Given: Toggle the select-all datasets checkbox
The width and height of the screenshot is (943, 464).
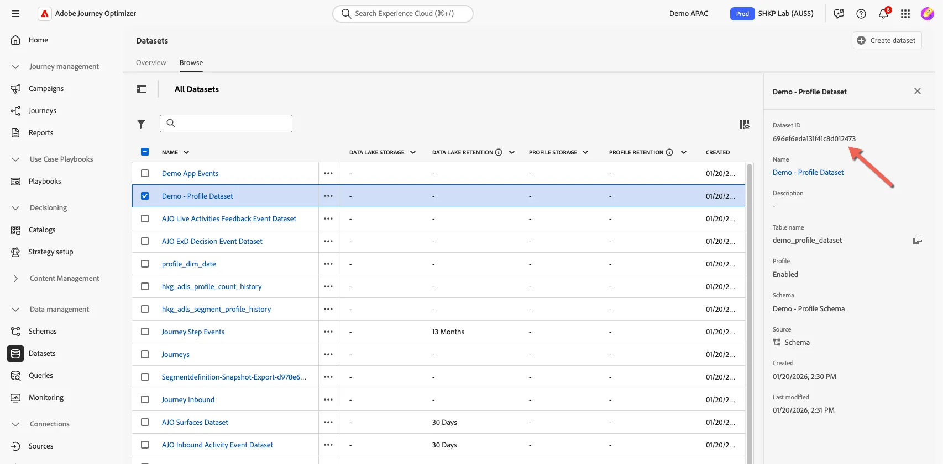Looking at the screenshot, I should click(x=145, y=152).
